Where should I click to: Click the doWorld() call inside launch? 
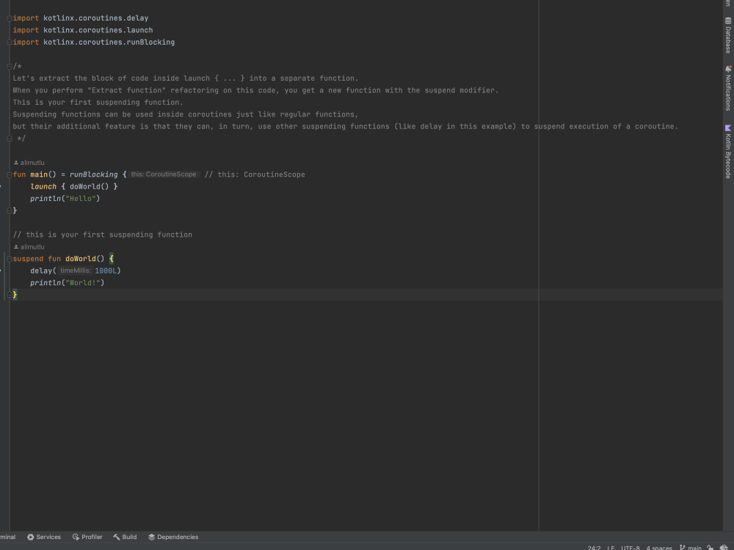tap(90, 186)
